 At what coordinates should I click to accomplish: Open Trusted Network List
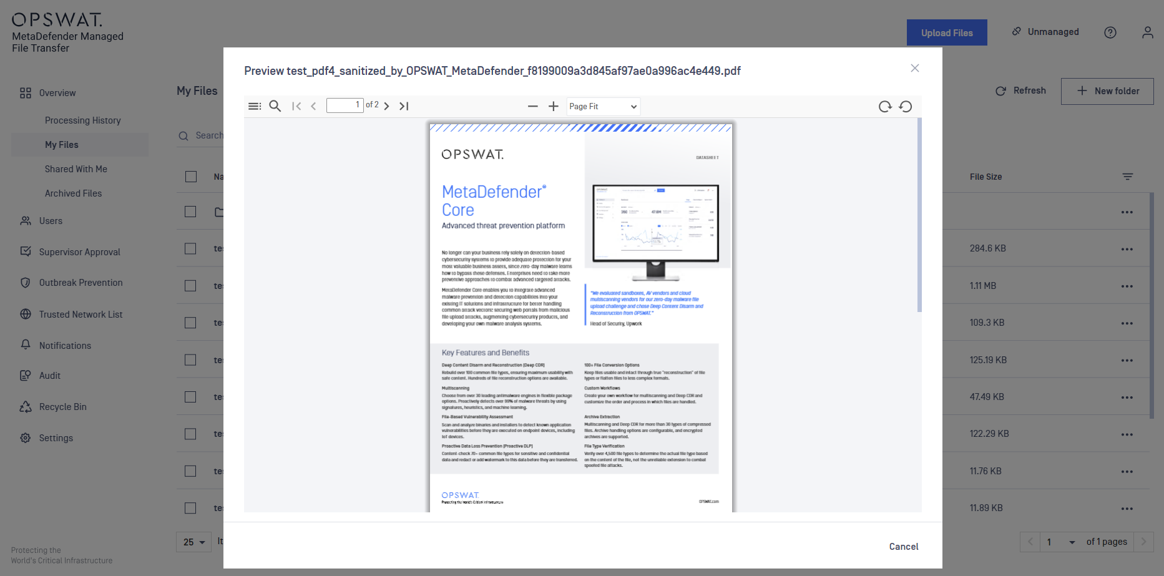(81, 315)
